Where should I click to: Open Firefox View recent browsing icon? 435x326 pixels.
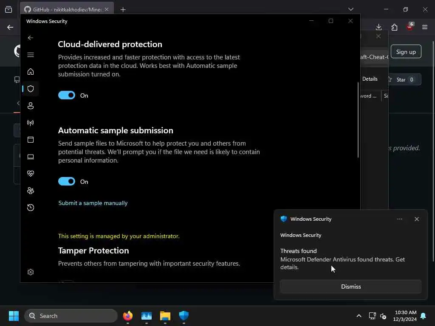[8, 9]
